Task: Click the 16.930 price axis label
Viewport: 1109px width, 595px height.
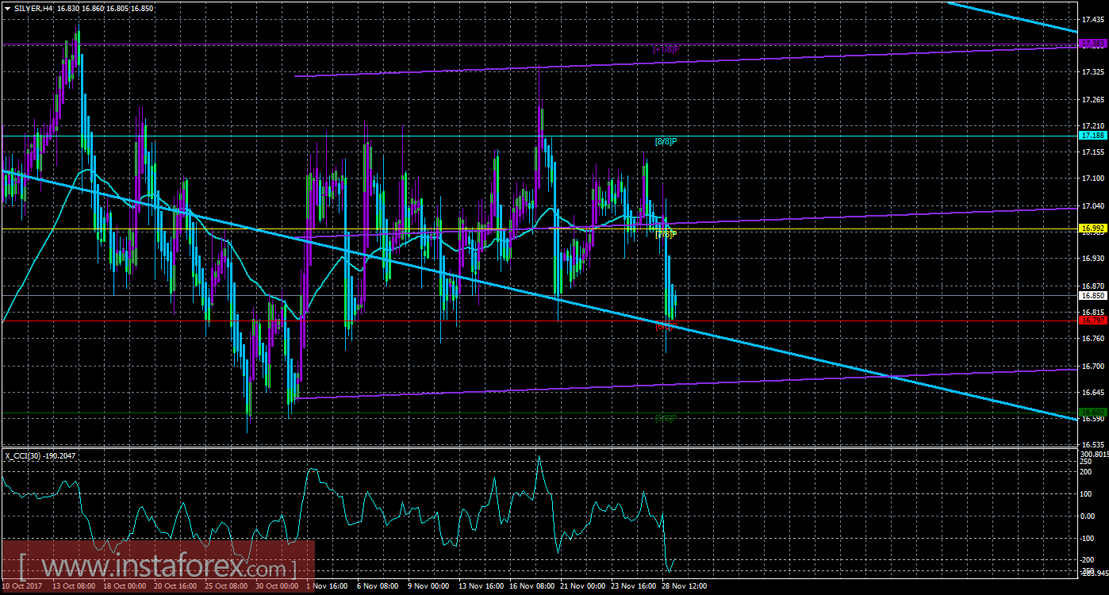Action: point(1092,259)
